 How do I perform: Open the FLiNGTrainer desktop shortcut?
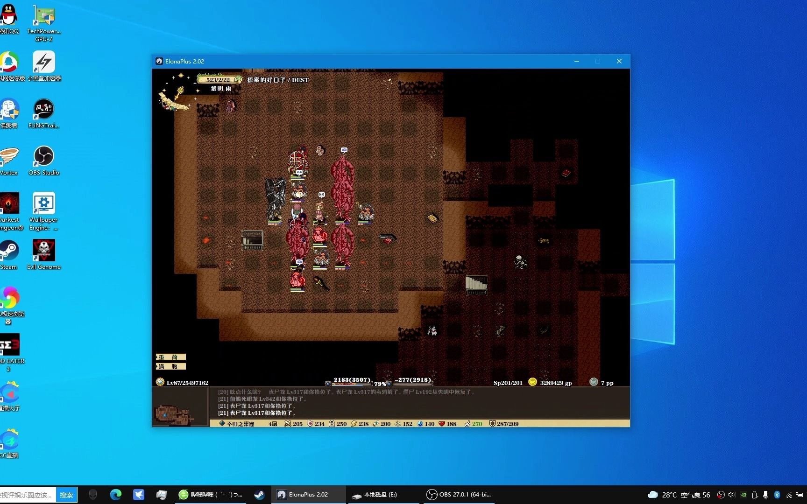(x=44, y=113)
